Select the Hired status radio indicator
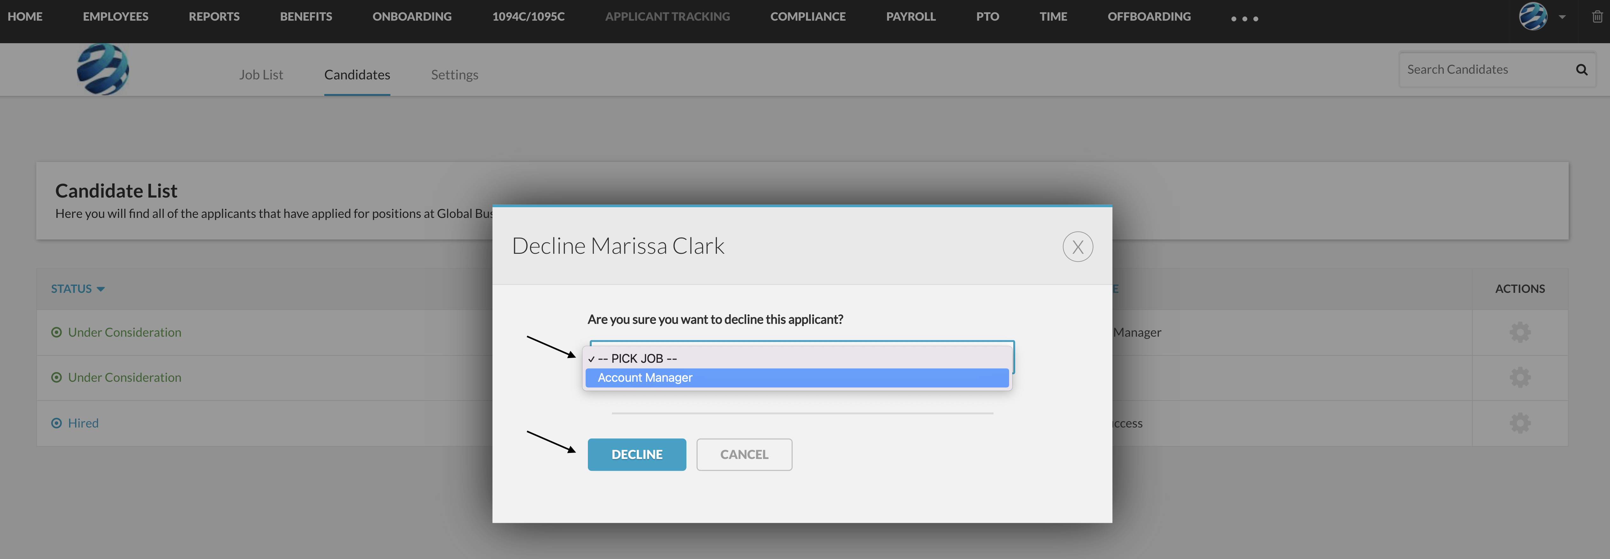 pyautogui.click(x=56, y=423)
